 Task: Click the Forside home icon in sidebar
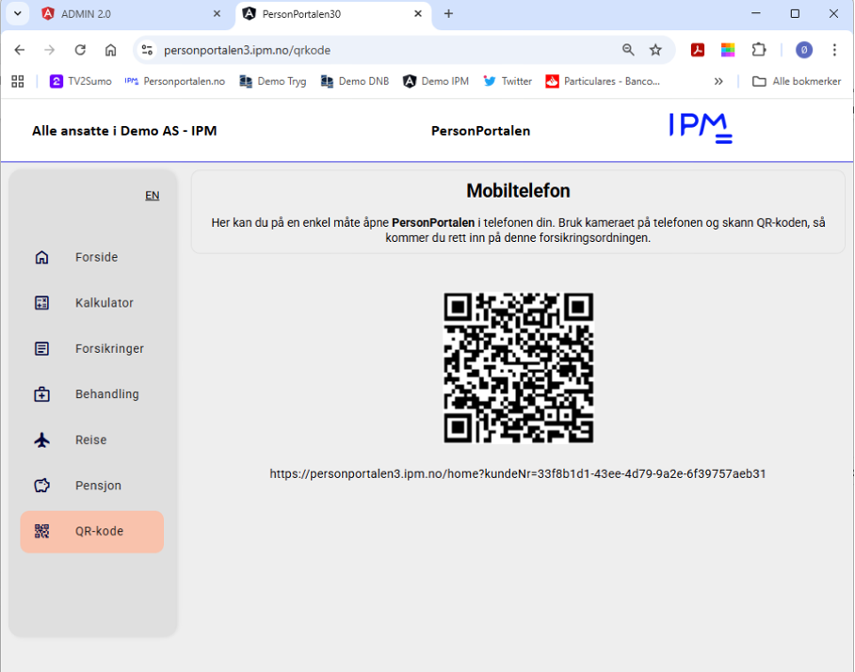(41, 258)
